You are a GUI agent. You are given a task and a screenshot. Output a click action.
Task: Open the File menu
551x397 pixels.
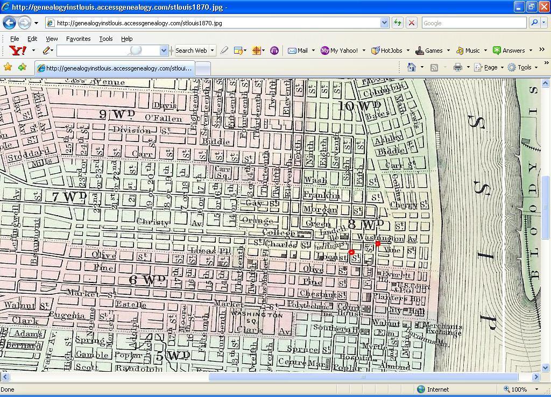point(15,39)
